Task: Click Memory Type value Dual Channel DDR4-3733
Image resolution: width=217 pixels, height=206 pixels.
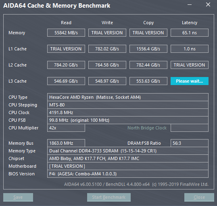Action: pos(128,151)
